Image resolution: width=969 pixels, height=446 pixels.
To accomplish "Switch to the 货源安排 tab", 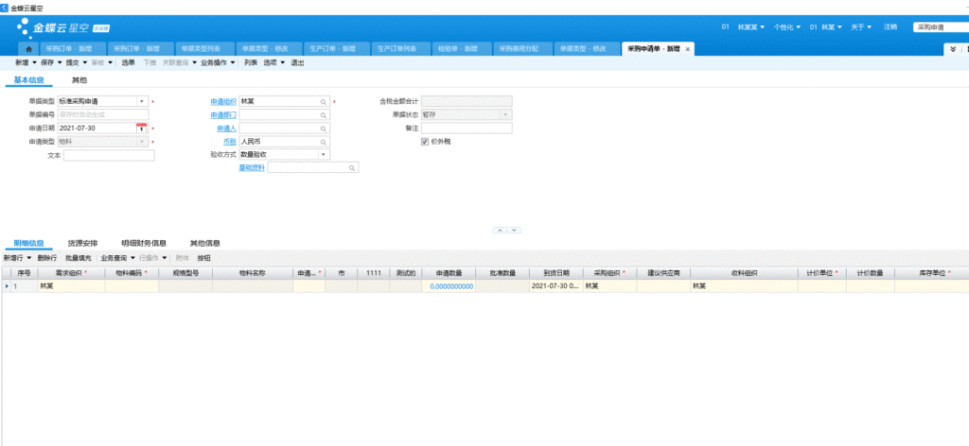I will pos(82,243).
